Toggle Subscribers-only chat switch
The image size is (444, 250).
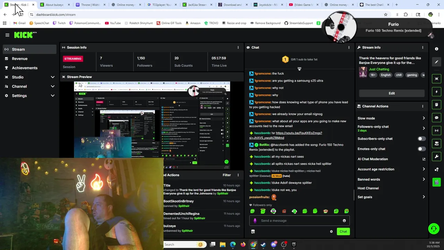click(x=421, y=139)
